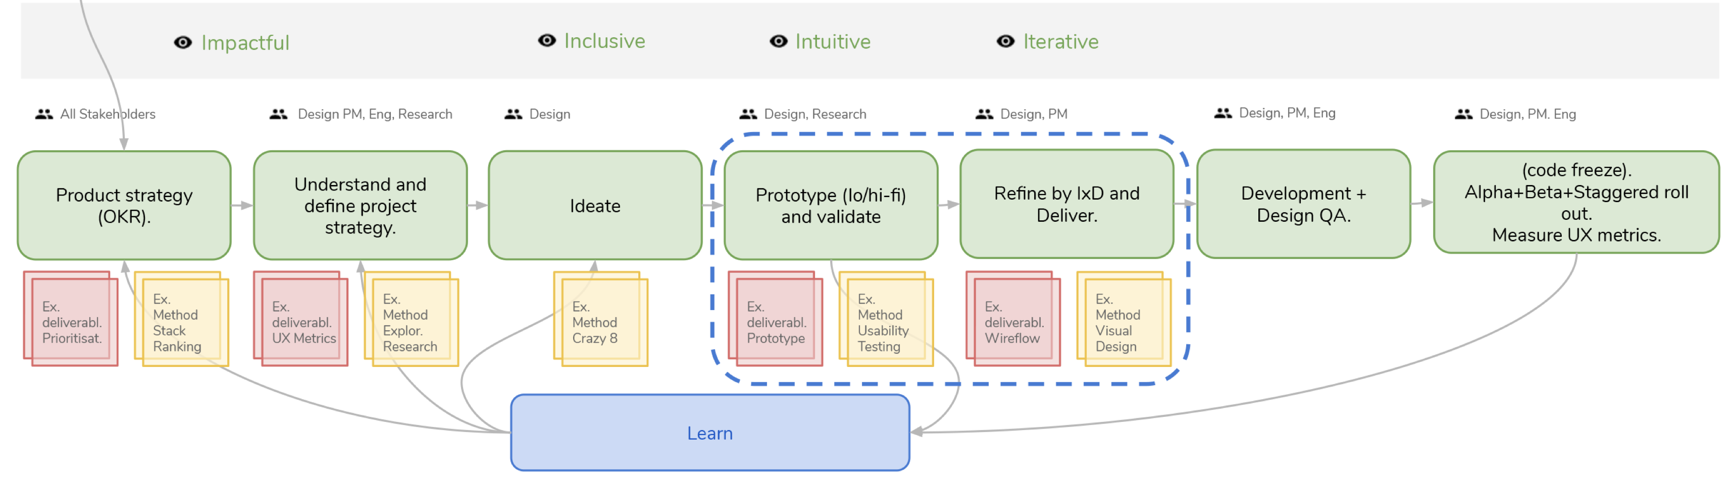Open the Prototype deliverable red card
The image size is (1734, 492).
point(776,319)
